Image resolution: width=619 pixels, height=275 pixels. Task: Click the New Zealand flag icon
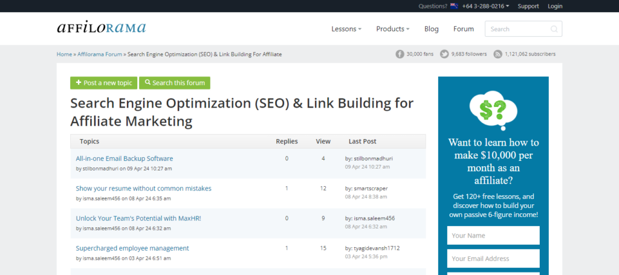(x=453, y=6)
